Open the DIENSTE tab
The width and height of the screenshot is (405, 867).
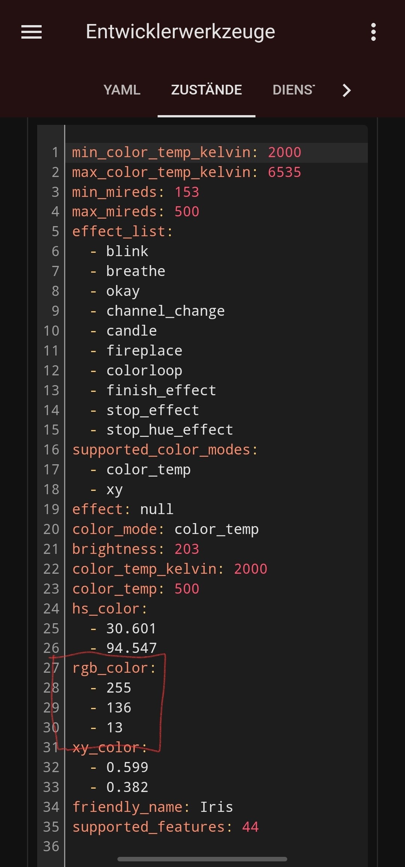pyautogui.click(x=294, y=90)
